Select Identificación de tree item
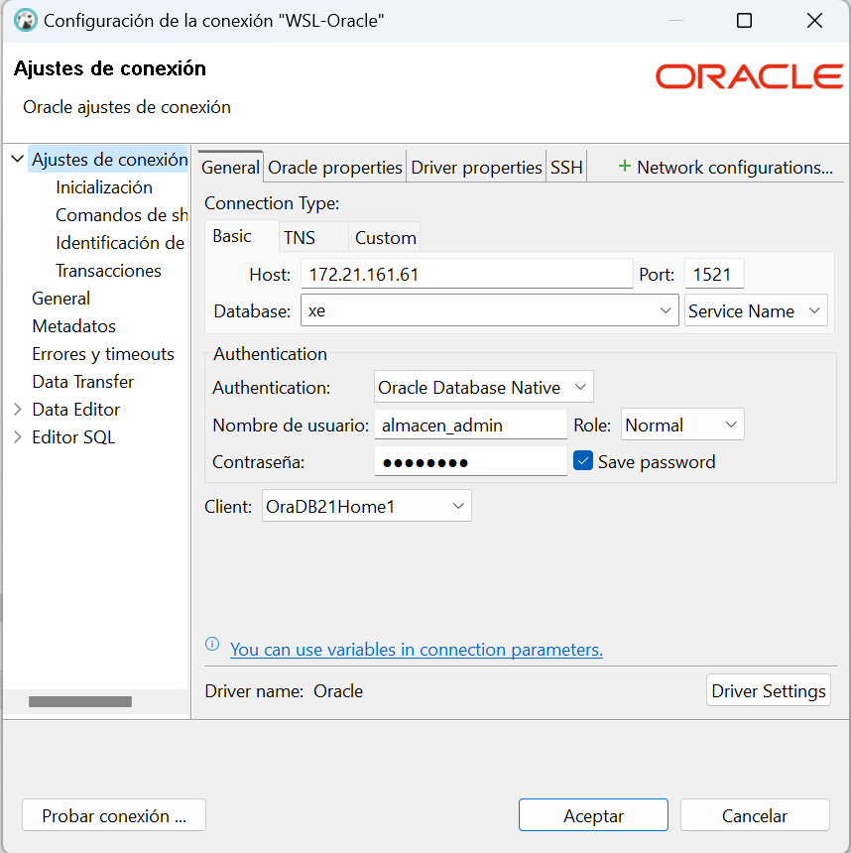The image size is (851, 853). pos(120,243)
